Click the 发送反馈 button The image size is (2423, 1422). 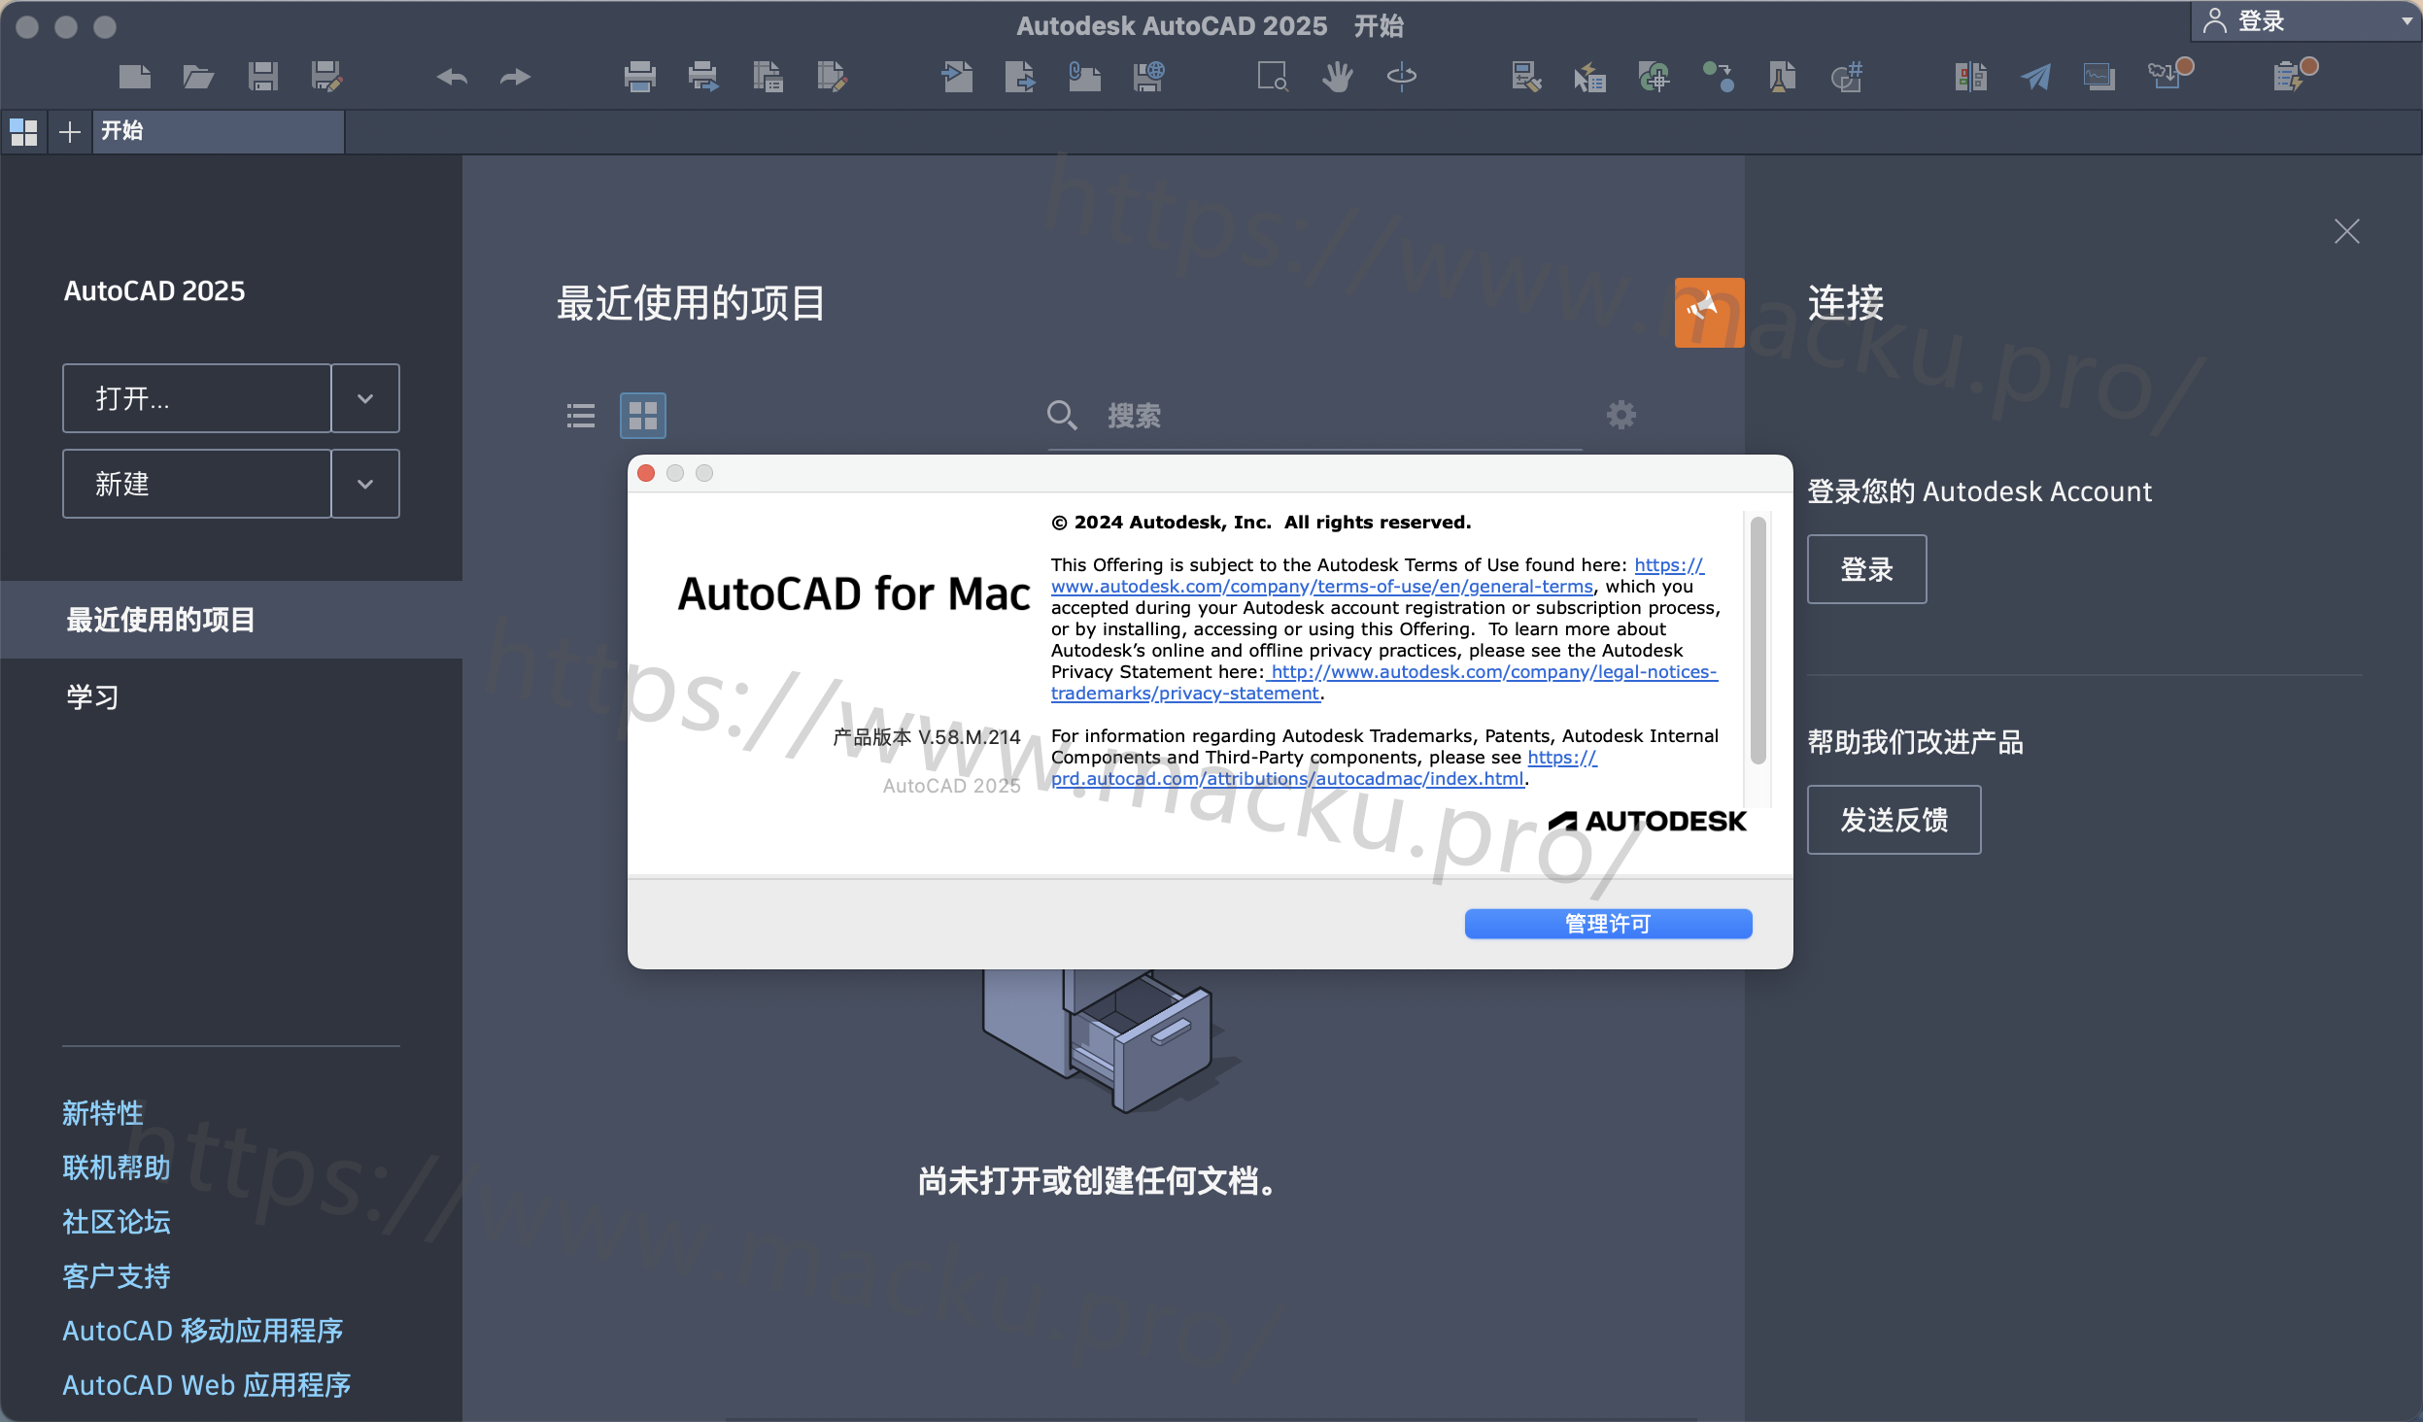coord(1894,820)
